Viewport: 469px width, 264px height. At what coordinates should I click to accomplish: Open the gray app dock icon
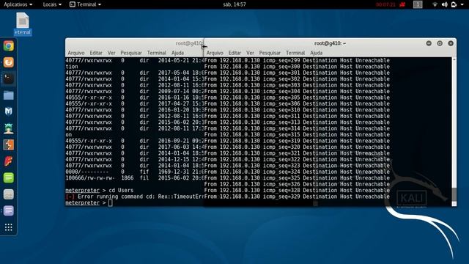point(8,194)
